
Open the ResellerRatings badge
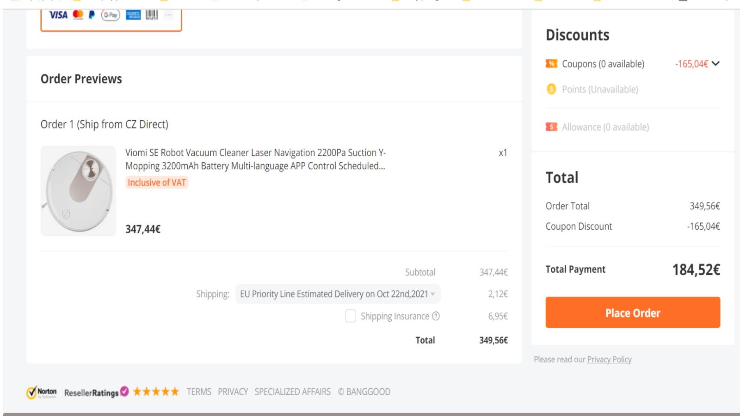pyautogui.click(x=96, y=392)
